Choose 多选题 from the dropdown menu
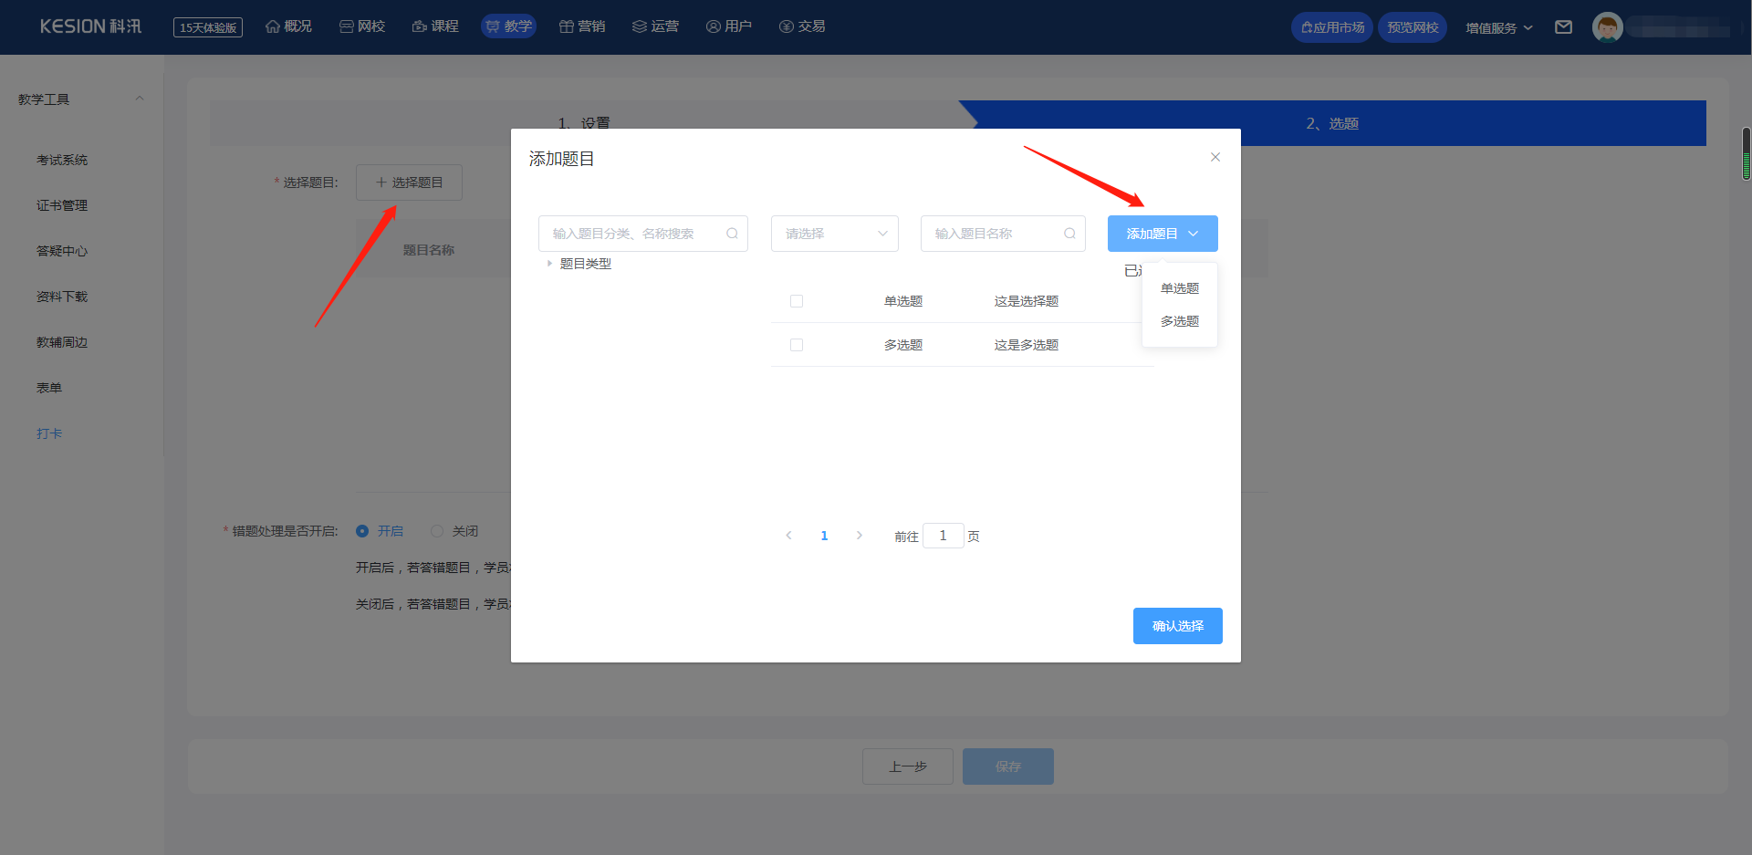 (1180, 321)
